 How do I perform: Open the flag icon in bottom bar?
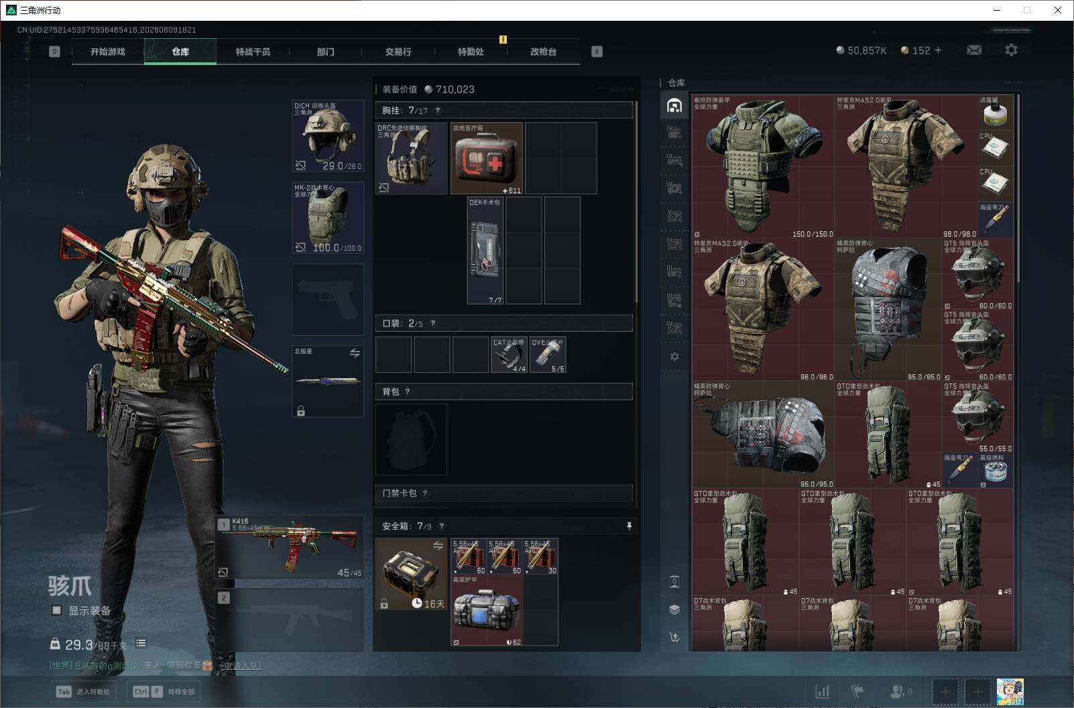(857, 691)
